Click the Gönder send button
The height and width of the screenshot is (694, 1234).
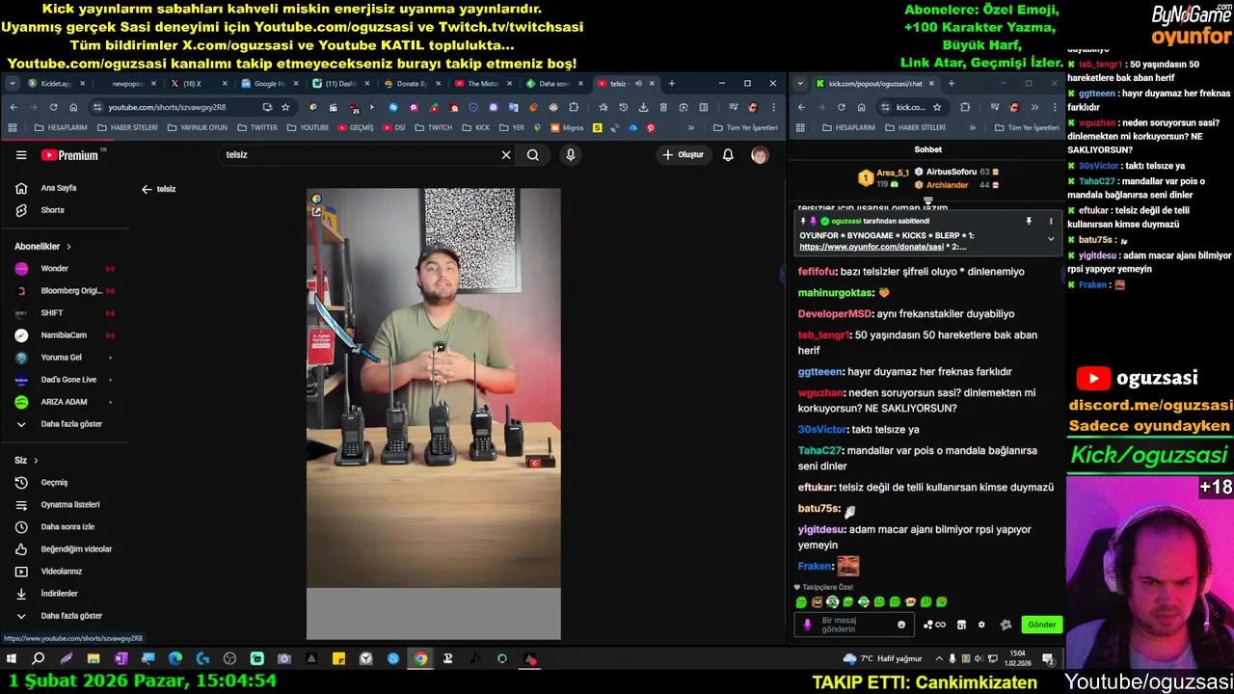1041,625
